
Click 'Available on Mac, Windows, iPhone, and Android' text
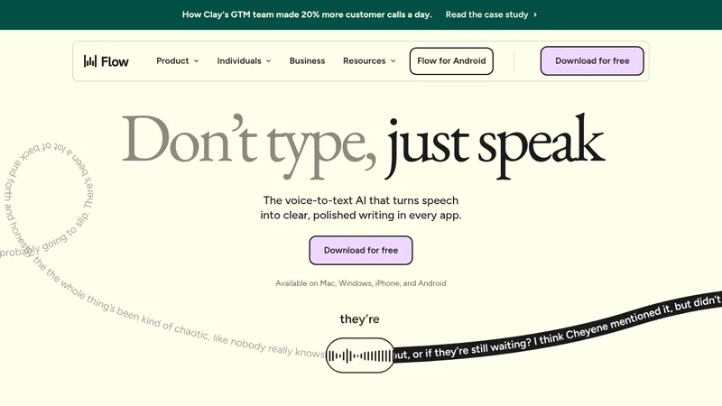pyautogui.click(x=361, y=283)
